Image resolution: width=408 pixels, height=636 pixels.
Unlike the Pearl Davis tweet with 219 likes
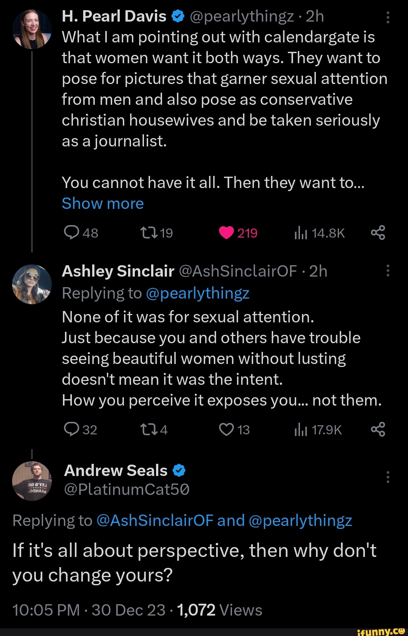[x=226, y=233]
